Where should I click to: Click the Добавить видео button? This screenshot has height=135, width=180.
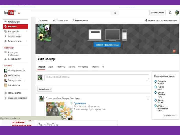(157, 13)
